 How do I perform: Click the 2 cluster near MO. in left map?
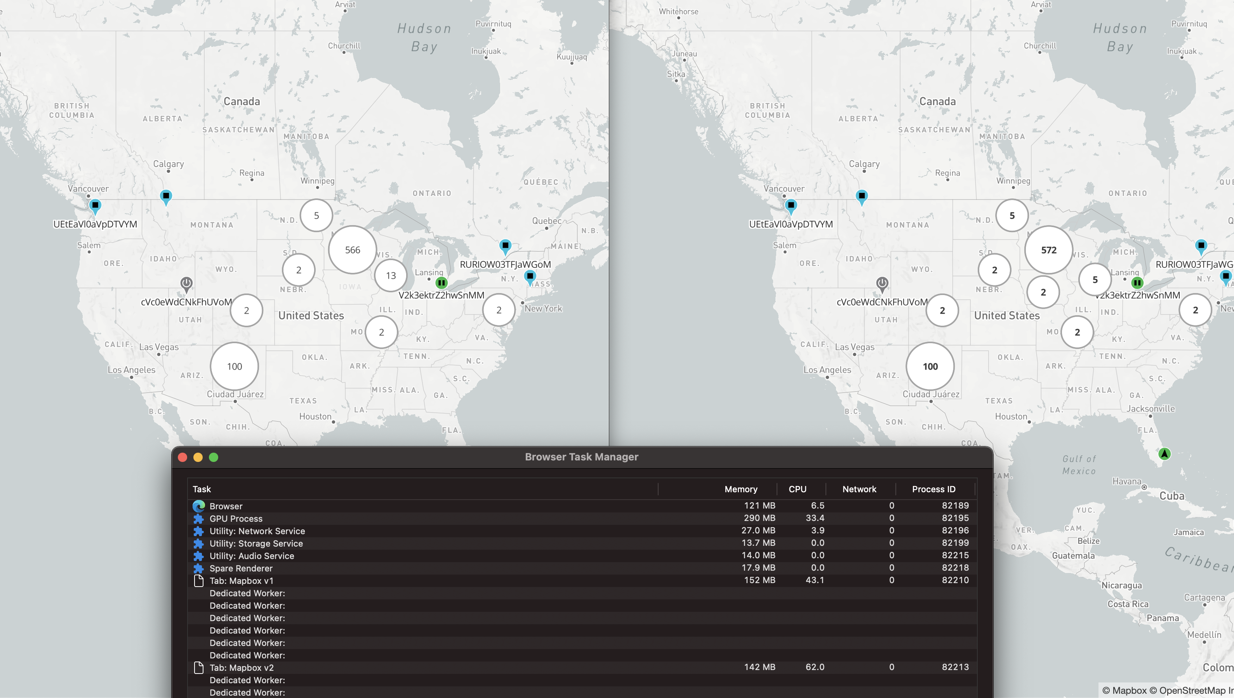coord(382,332)
